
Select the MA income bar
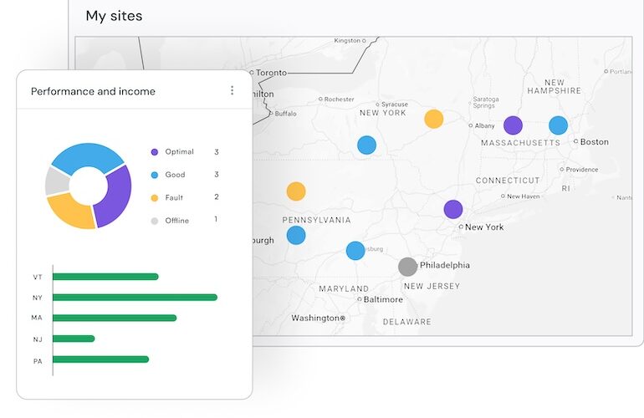pyautogui.click(x=115, y=318)
